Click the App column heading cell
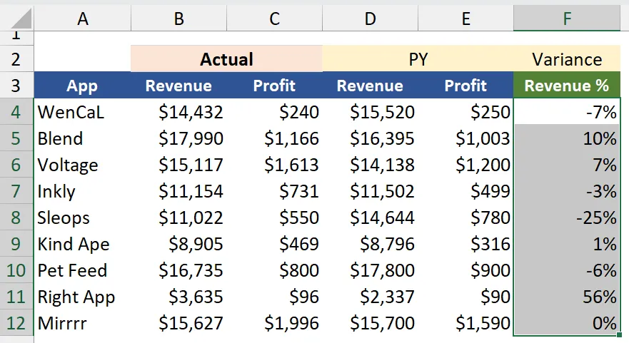The height and width of the screenshot is (343, 629). point(83,86)
